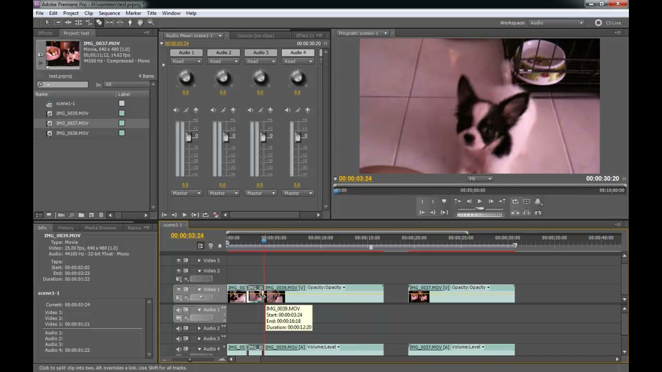
Task: Step forward one frame in Program monitor
Action: pyautogui.click(x=491, y=202)
